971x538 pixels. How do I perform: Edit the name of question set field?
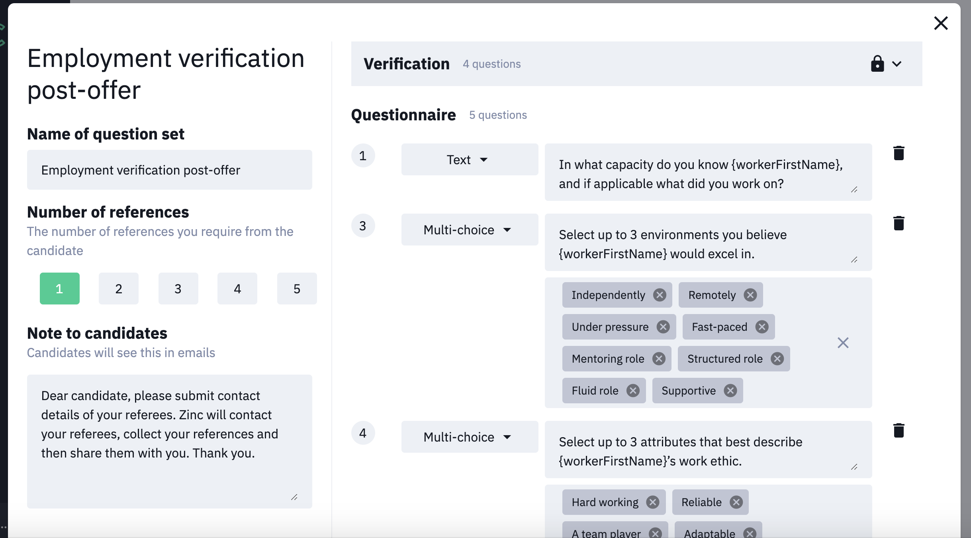(169, 170)
